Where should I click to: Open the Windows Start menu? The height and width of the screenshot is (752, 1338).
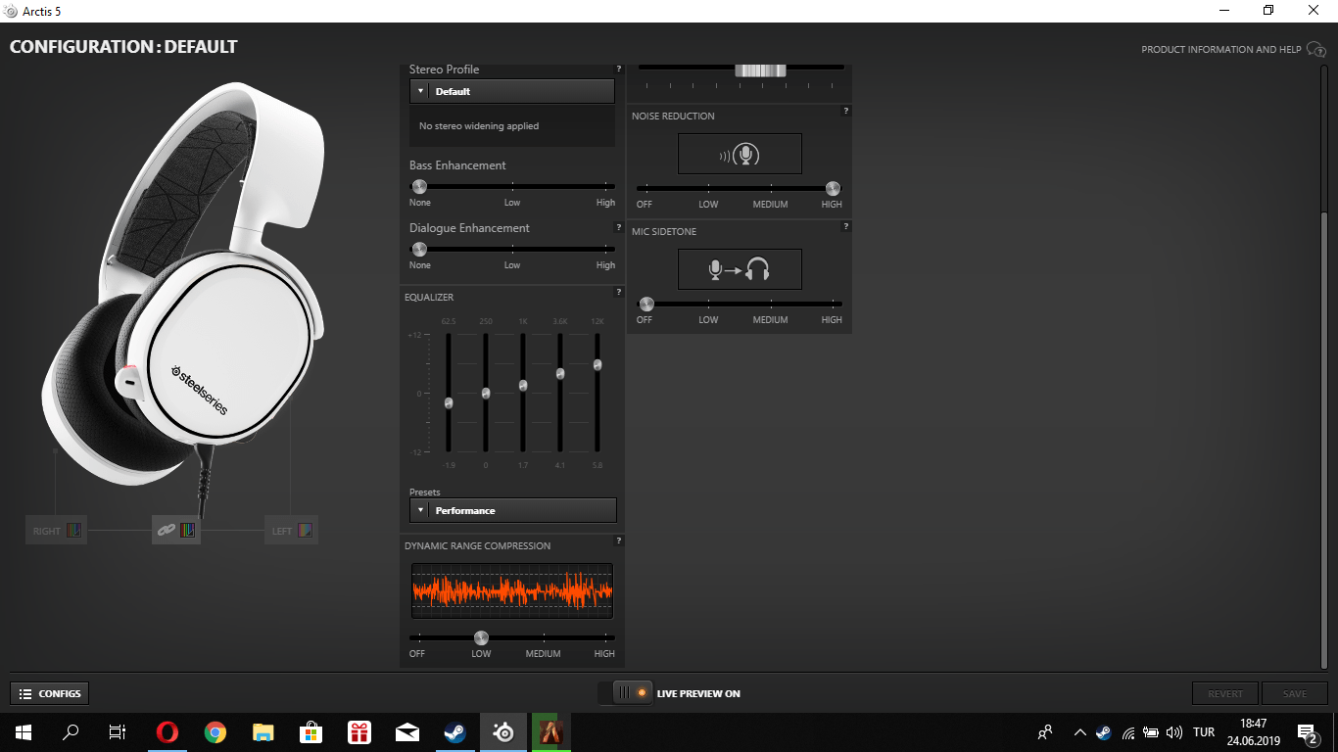click(23, 731)
